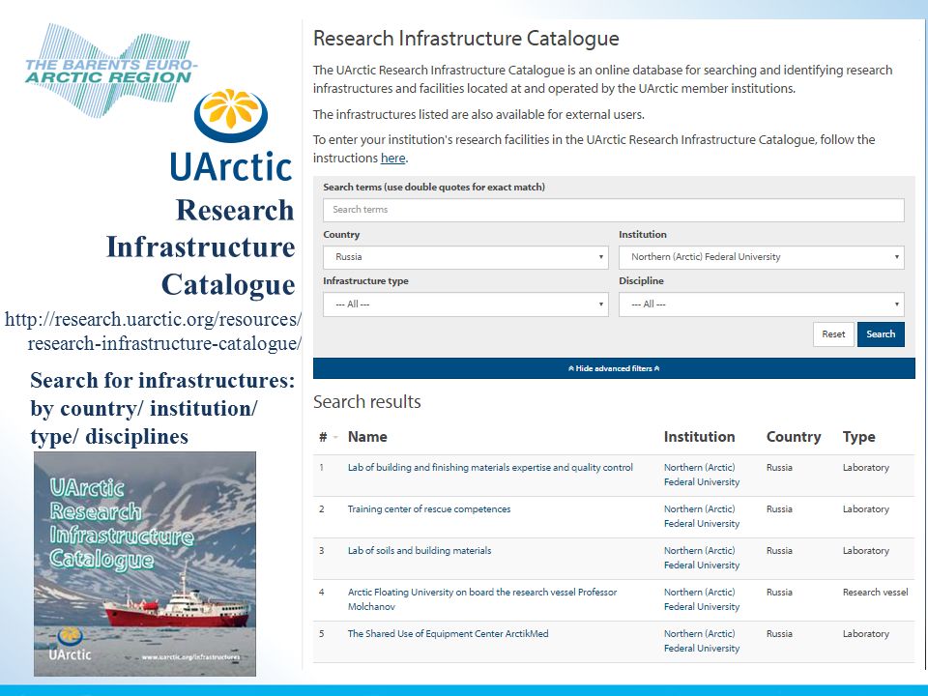Focus the Search terms input field
Screen dimensions: 928x696
pos(613,210)
